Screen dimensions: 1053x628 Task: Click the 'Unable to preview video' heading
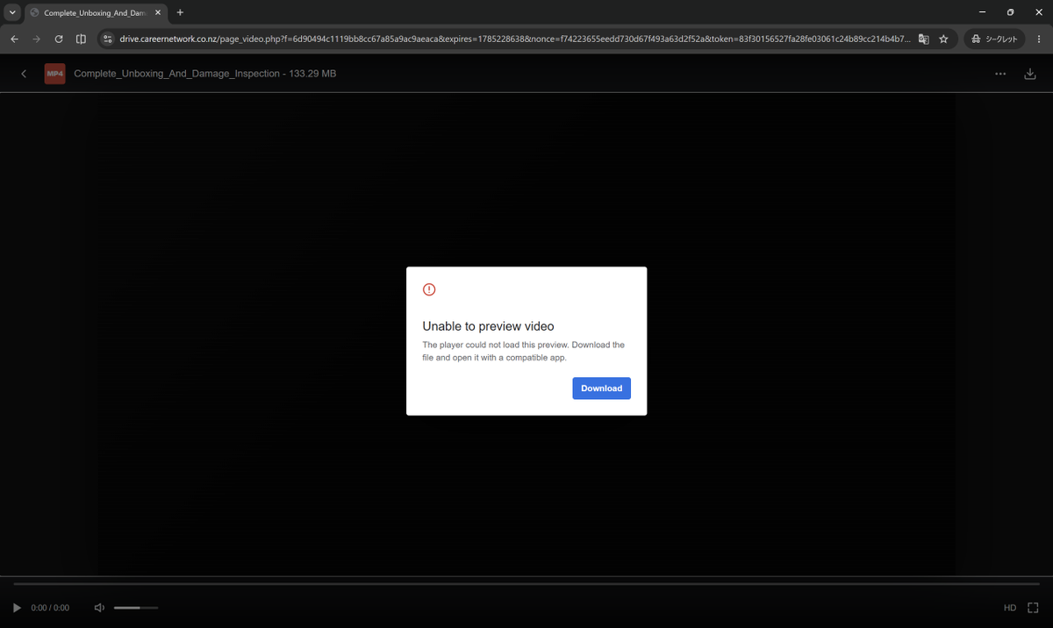coord(488,326)
